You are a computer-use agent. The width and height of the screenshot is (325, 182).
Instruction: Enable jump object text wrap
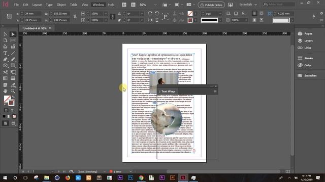(262, 20)
